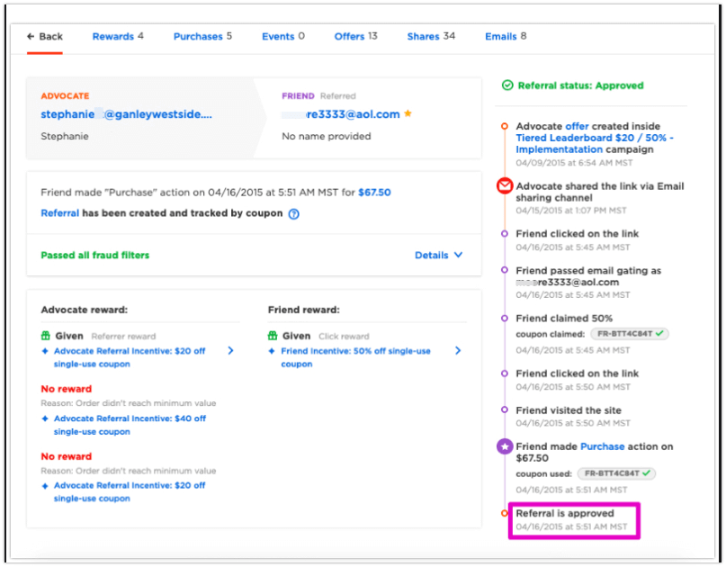This screenshot has width=726, height=567.
Task: Open the Purchases tab
Action: 202,36
